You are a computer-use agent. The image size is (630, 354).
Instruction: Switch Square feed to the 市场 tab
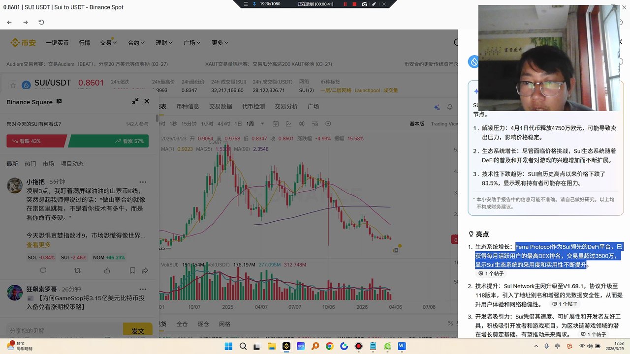[x=48, y=164]
